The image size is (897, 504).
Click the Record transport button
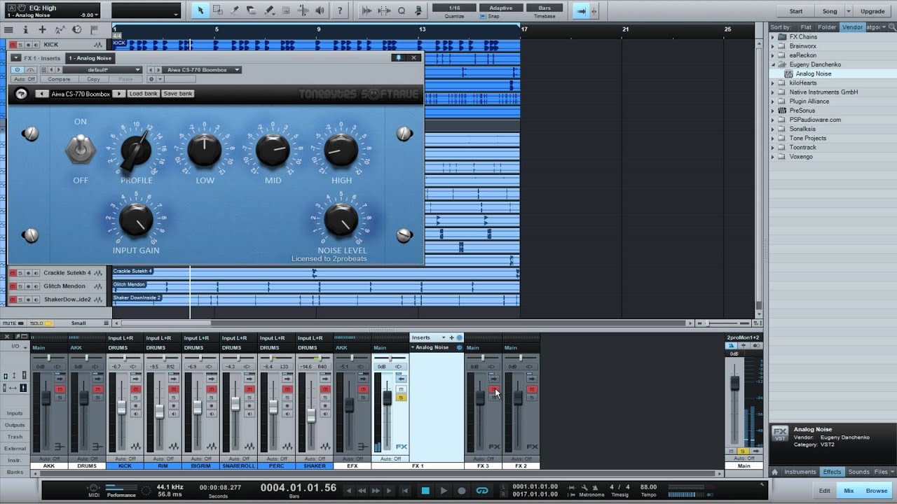(463, 491)
